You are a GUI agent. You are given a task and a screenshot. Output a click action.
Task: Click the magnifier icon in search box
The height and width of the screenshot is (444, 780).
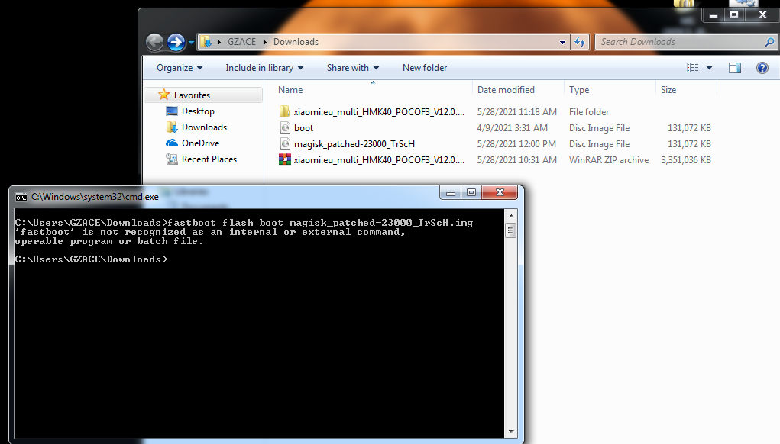point(769,42)
